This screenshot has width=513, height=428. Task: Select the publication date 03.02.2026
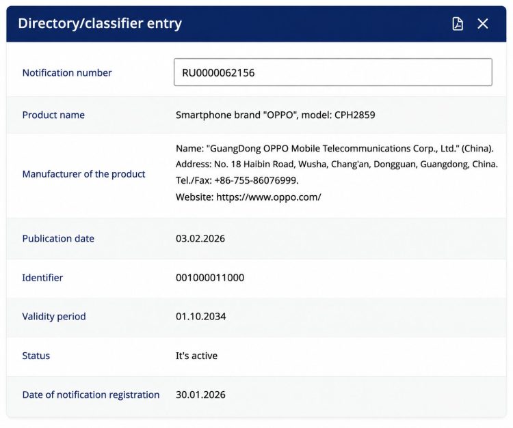point(200,239)
